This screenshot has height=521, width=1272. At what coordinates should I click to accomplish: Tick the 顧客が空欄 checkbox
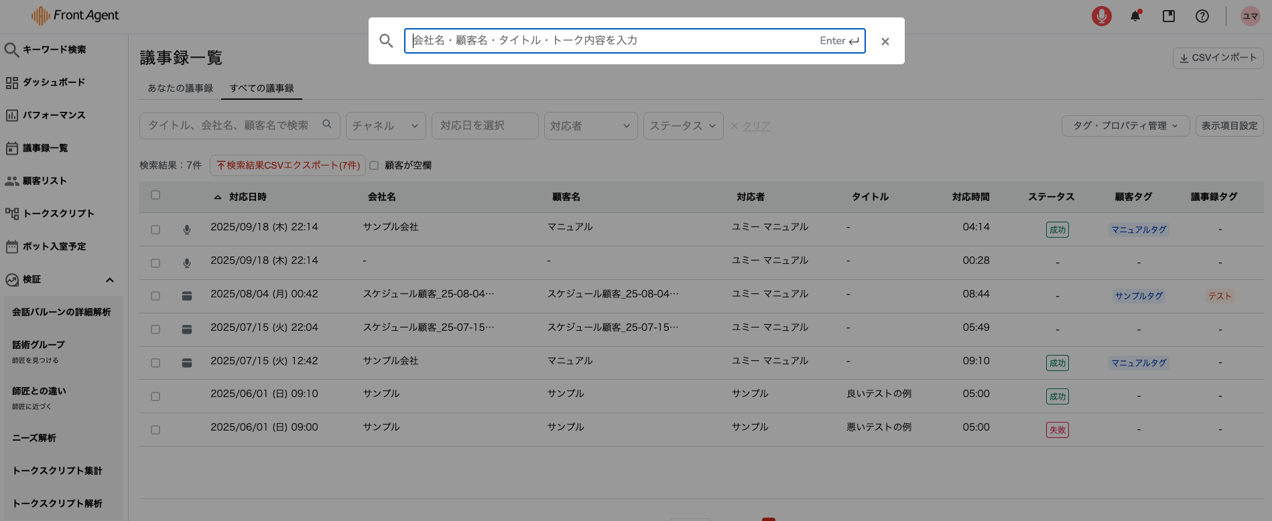click(374, 165)
